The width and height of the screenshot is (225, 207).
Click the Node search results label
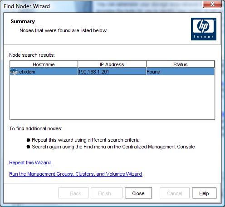[32, 55]
